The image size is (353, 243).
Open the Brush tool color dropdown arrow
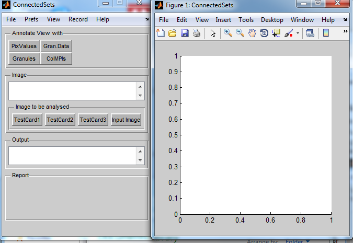click(298, 33)
